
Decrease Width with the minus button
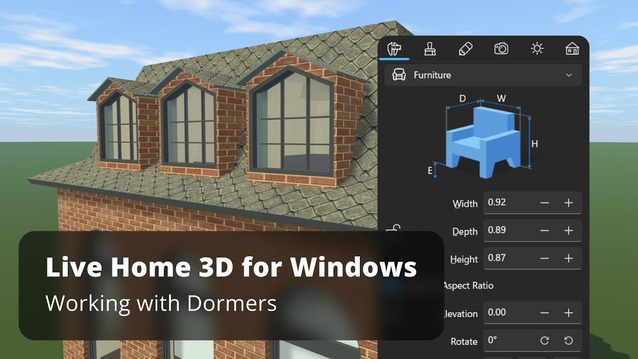pyautogui.click(x=544, y=203)
